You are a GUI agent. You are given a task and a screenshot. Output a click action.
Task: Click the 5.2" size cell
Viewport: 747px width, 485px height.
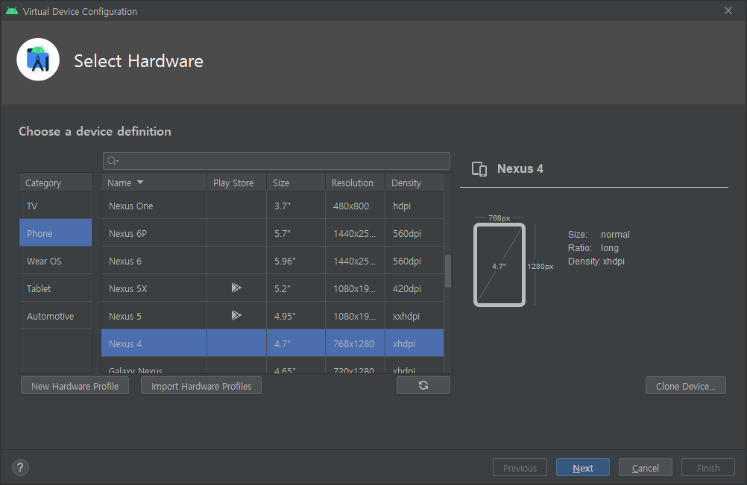pos(296,288)
